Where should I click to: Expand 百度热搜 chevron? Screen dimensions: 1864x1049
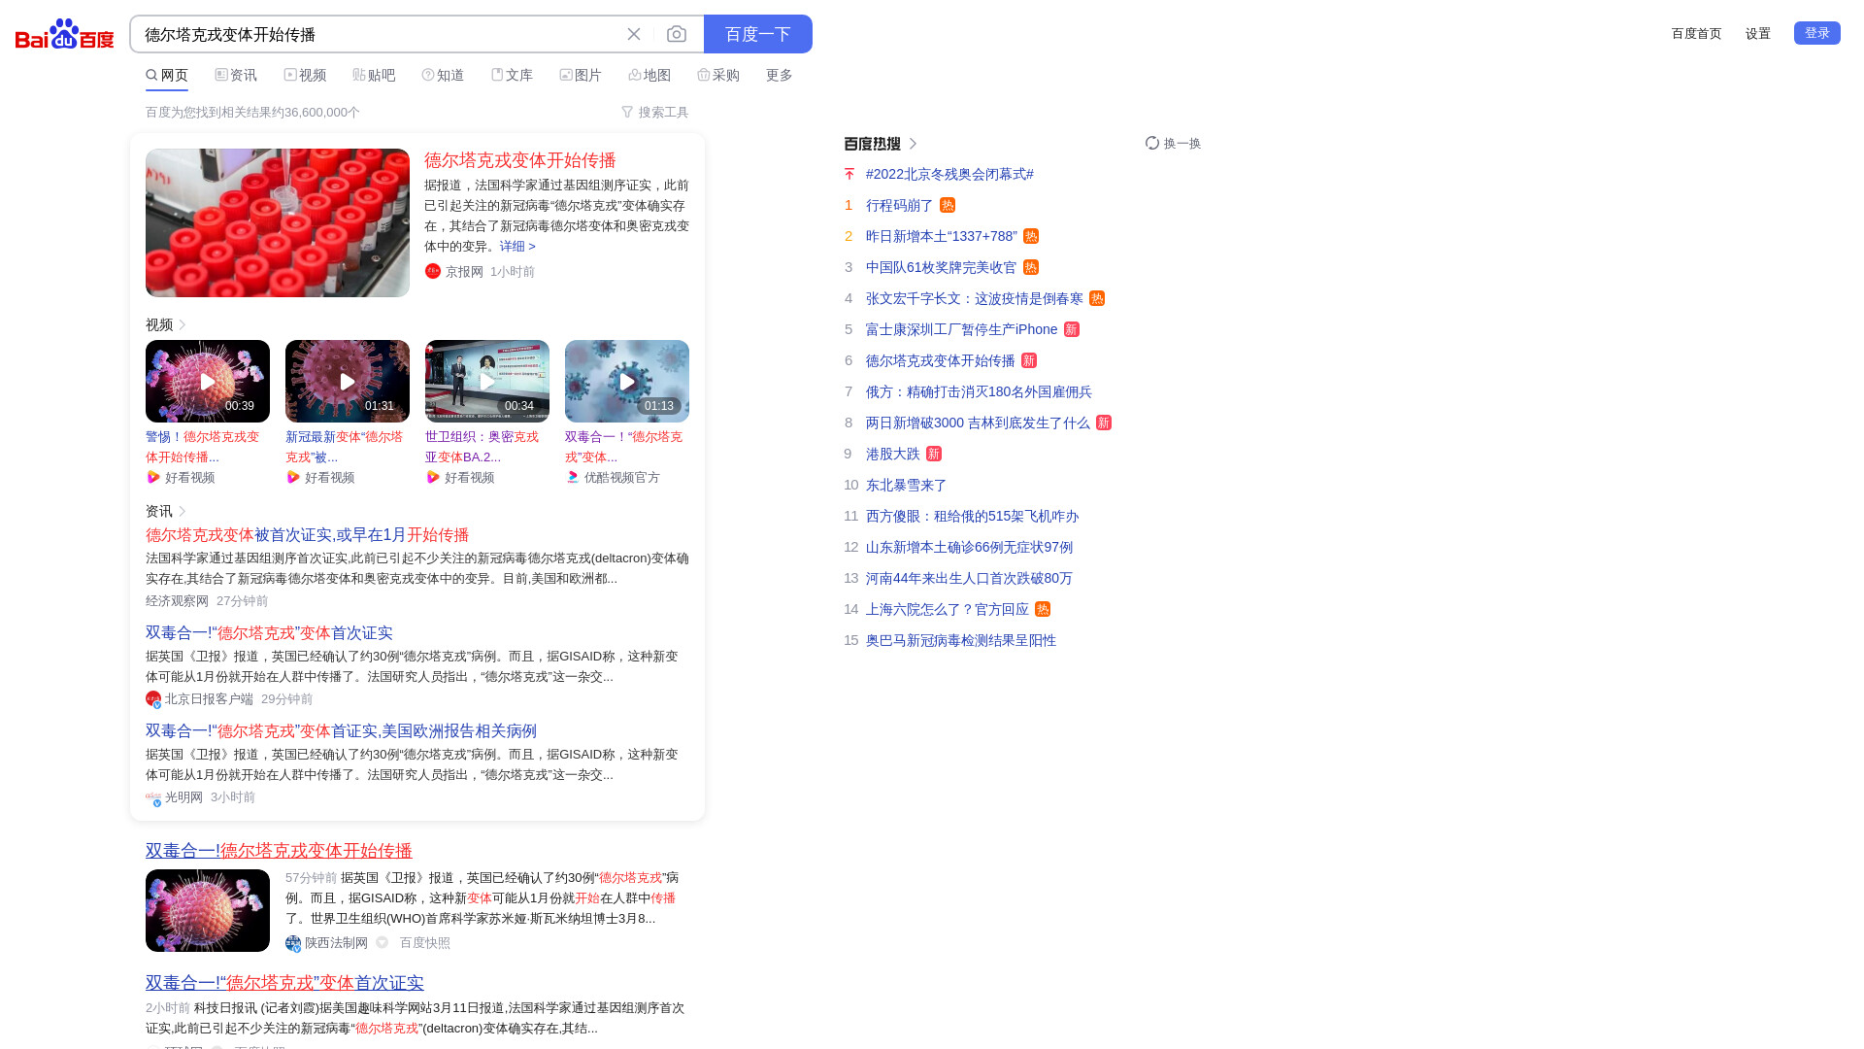click(x=913, y=144)
